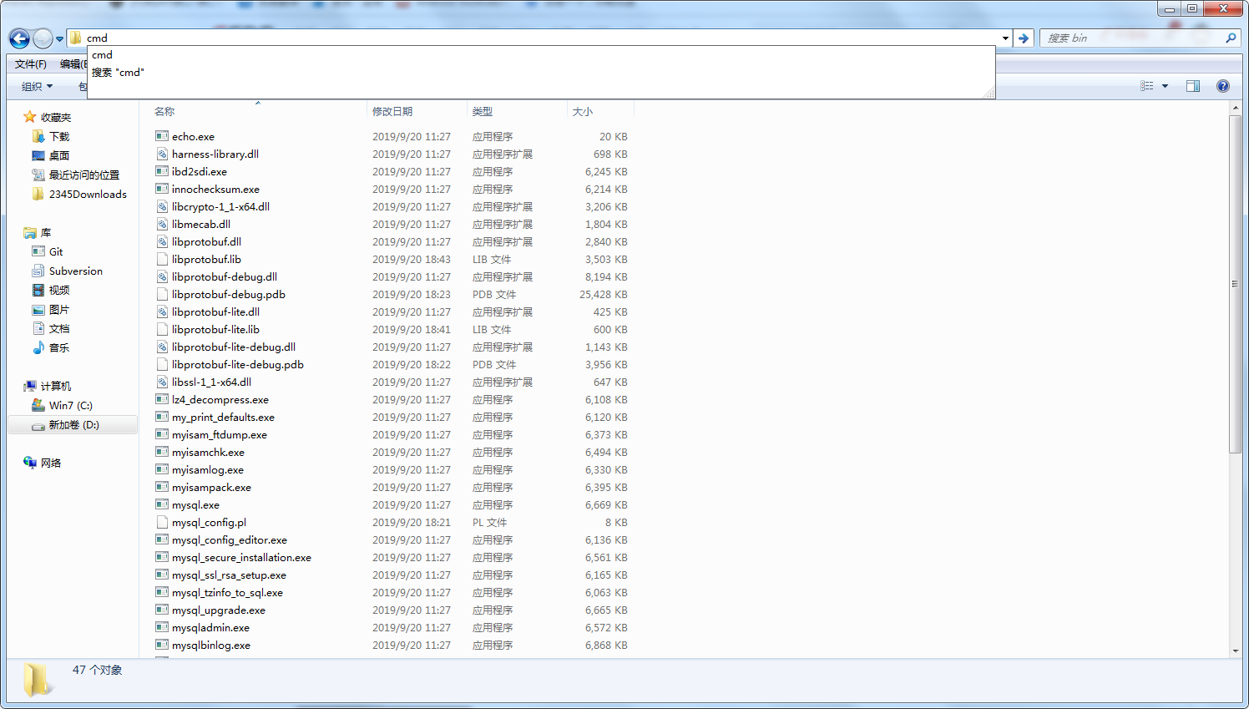Toggle the preview pane on
Viewport: 1249px width, 709px height.
[1192, 85]
